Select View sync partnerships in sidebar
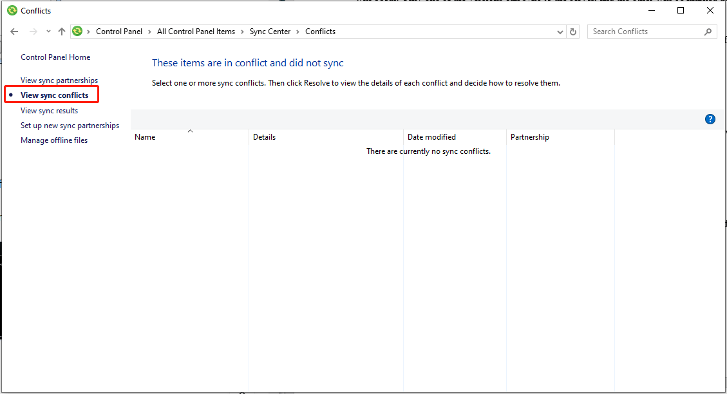The height and width of the screenshot is (394, 727). tap(60, 80)
